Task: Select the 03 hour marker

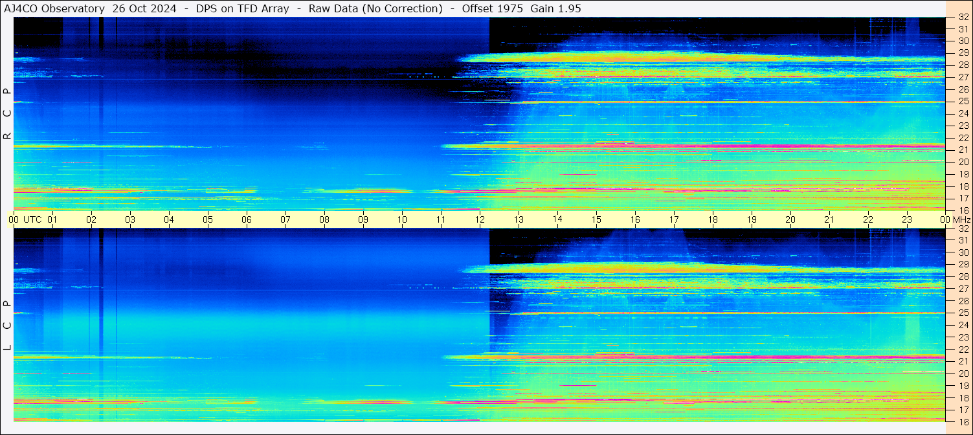Action: coord(130,219)
